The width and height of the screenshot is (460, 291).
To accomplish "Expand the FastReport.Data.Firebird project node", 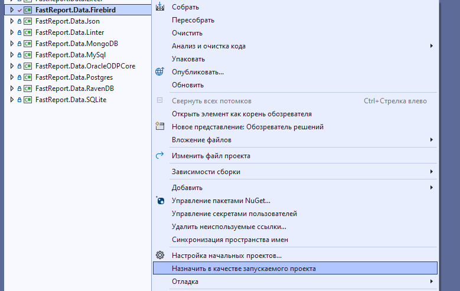I will (12, 10).
